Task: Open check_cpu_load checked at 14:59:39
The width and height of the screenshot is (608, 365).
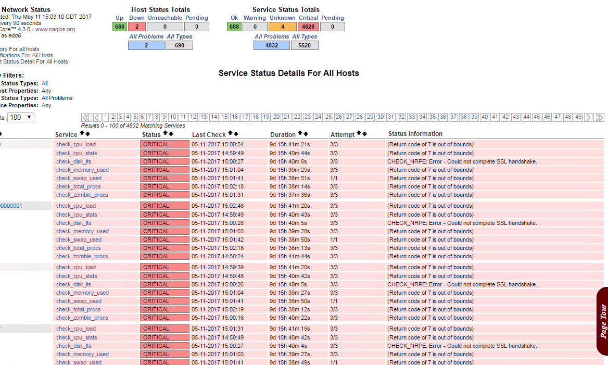Action: [x=76, y=267]
